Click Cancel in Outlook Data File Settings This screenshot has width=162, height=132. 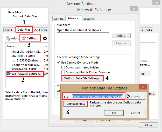coord(136,113)
